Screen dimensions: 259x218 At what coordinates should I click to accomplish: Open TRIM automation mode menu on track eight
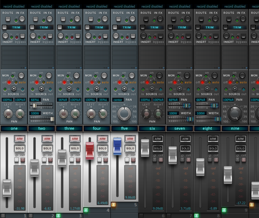pos(210,27)
